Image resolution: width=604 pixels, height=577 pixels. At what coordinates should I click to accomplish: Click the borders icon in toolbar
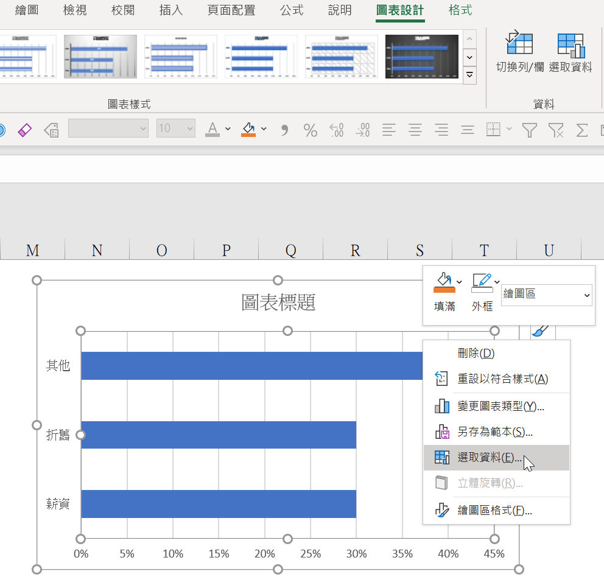[493, 130]
